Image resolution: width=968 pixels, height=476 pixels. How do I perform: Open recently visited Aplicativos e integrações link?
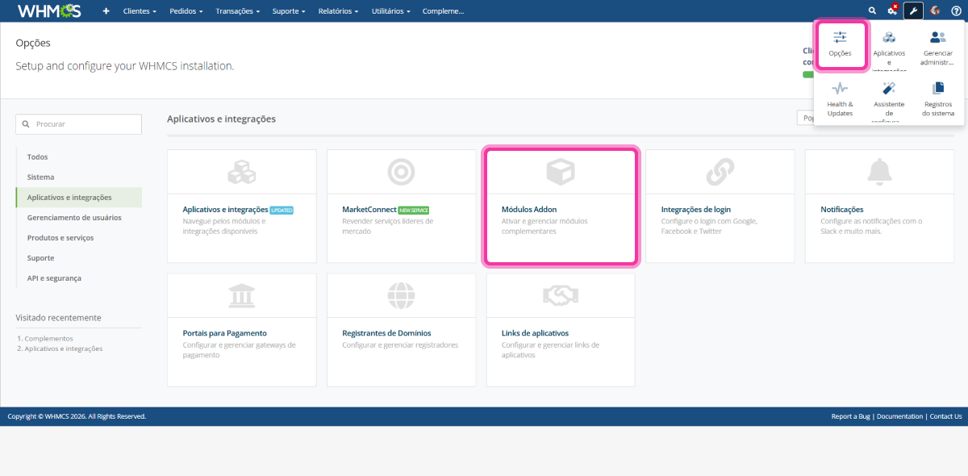point(64,349)
